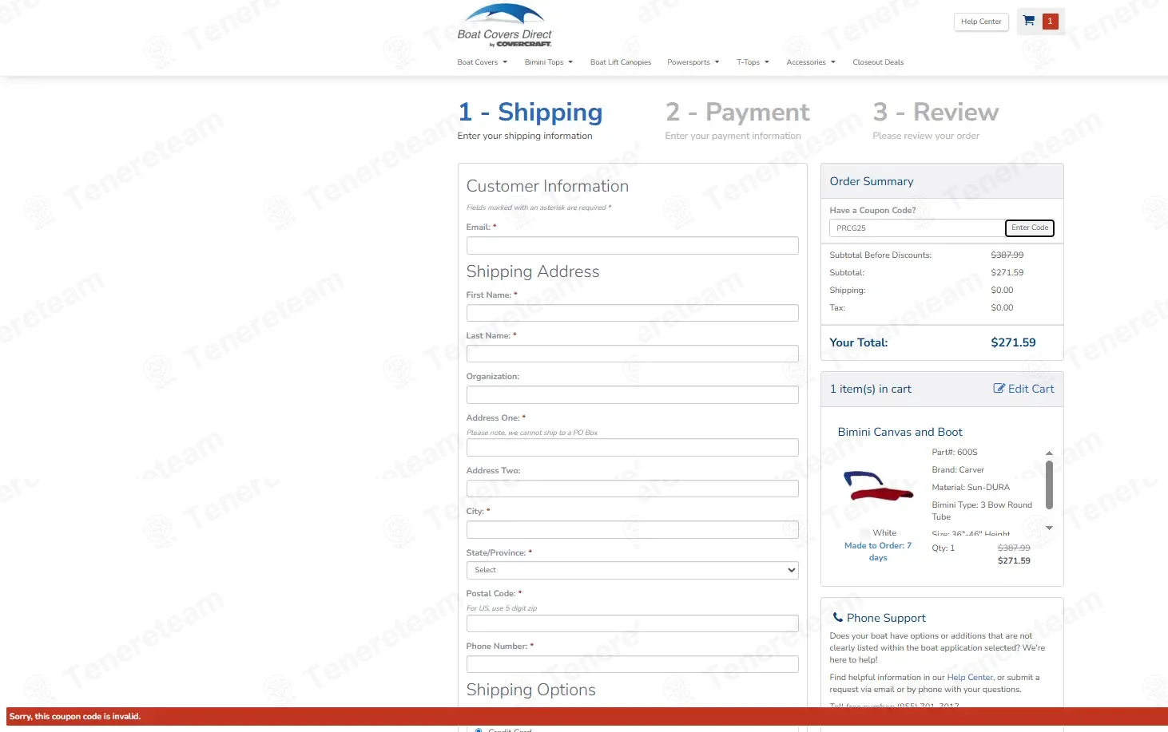Open the Powersports dropdown
1168x732 pixels.
693,62
